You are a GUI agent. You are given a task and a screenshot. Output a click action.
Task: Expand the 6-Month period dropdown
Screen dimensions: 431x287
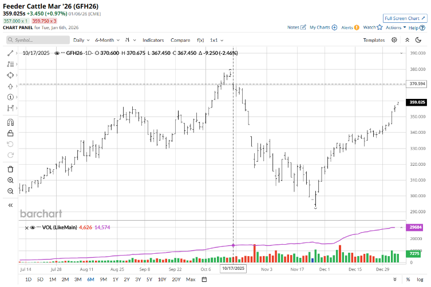coord(106,40)
